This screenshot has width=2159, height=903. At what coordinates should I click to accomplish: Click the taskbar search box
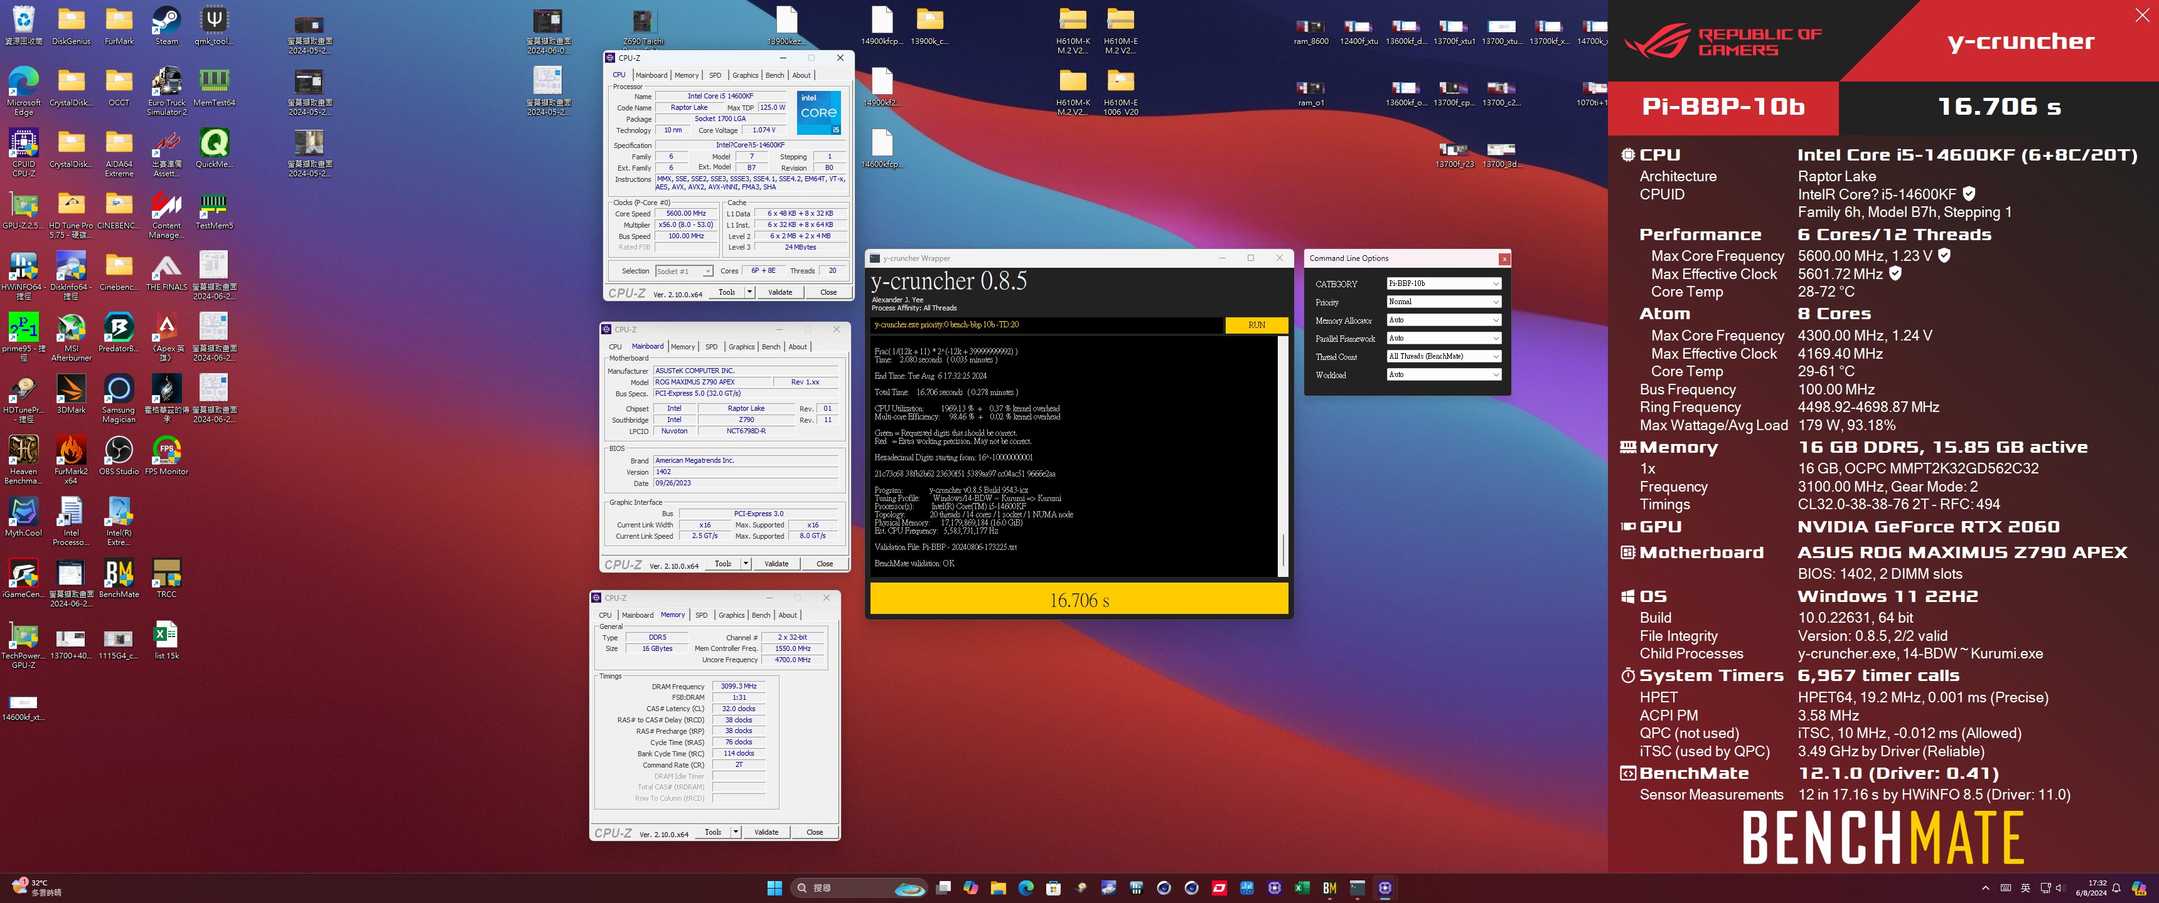pos(859,888)
